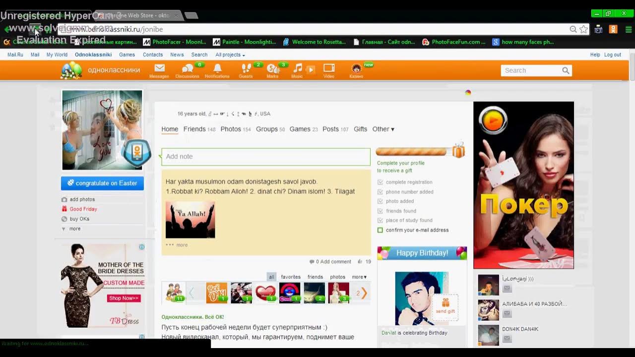This screenshot has height=357, width=635.
Task: Open the Groups 50 tab
Action: point(270,129)
